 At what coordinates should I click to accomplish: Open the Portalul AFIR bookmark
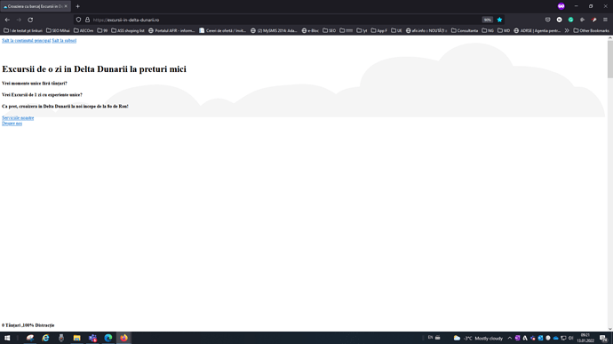coord(171,30)
